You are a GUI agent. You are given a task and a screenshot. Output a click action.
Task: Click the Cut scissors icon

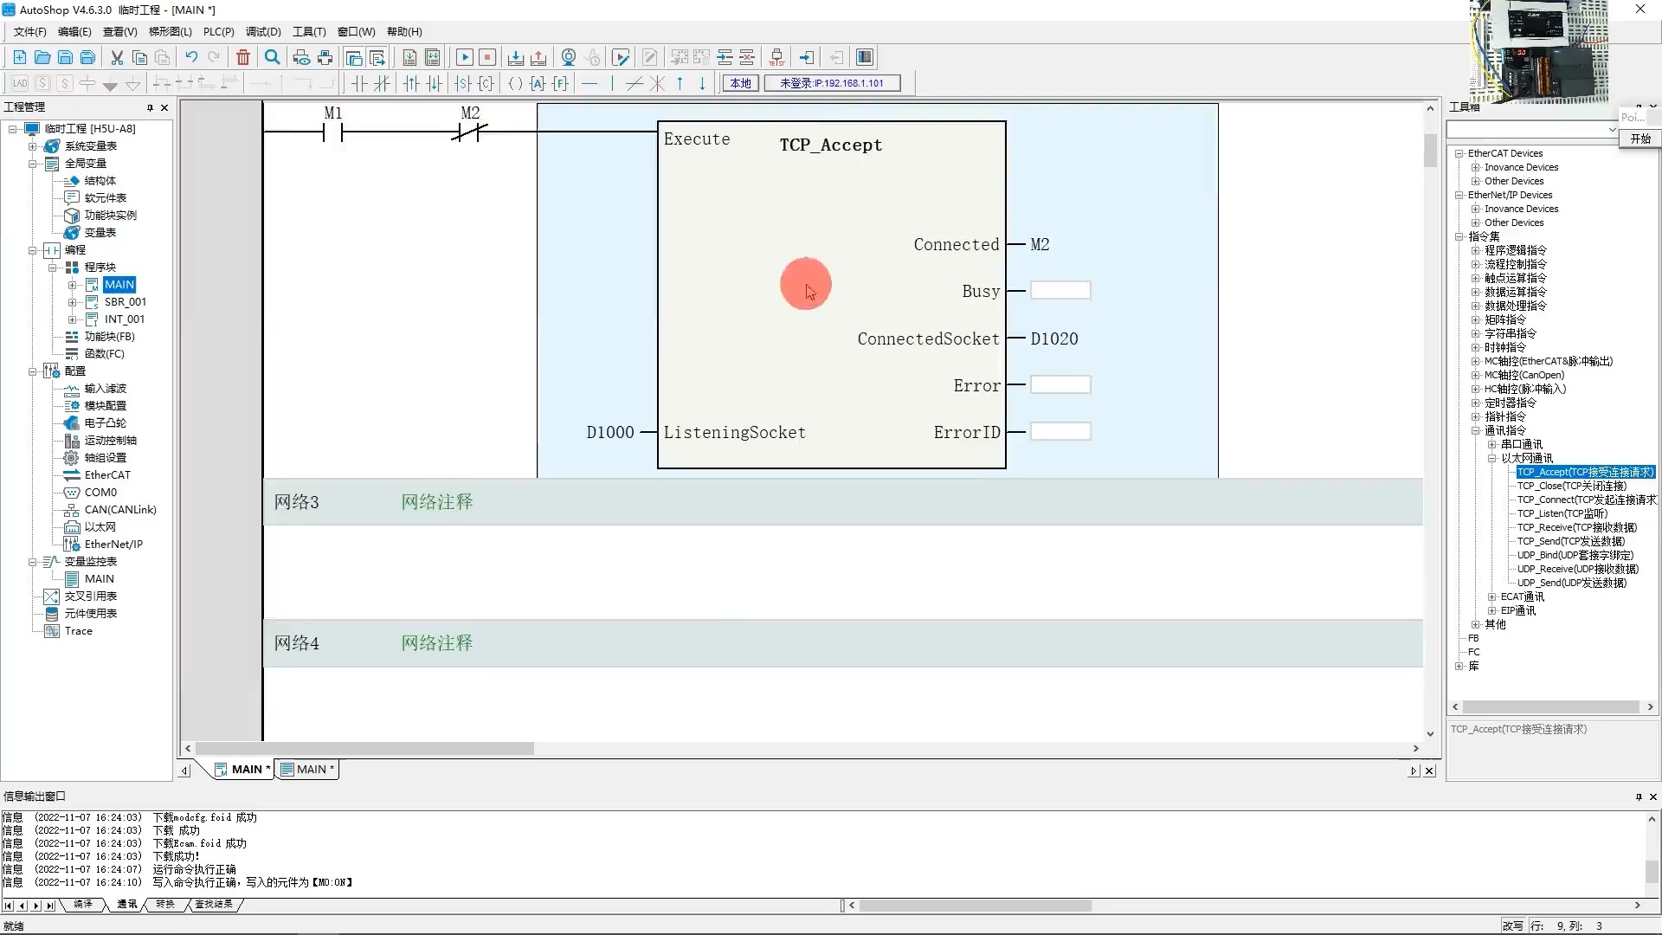pos(117,57)
